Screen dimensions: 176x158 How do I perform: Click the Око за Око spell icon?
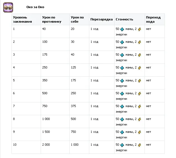click(x=8, y=7)
